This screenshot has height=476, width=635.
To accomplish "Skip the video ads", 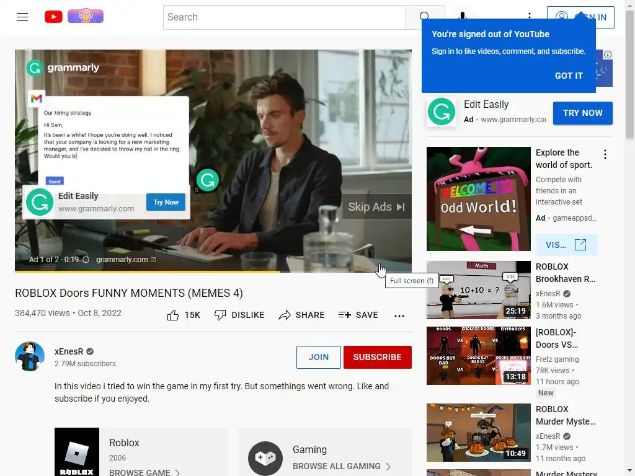I will click(376, 207).
